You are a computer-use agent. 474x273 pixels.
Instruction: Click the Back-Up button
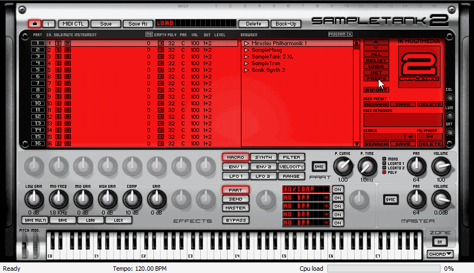[x=286, y=23]
